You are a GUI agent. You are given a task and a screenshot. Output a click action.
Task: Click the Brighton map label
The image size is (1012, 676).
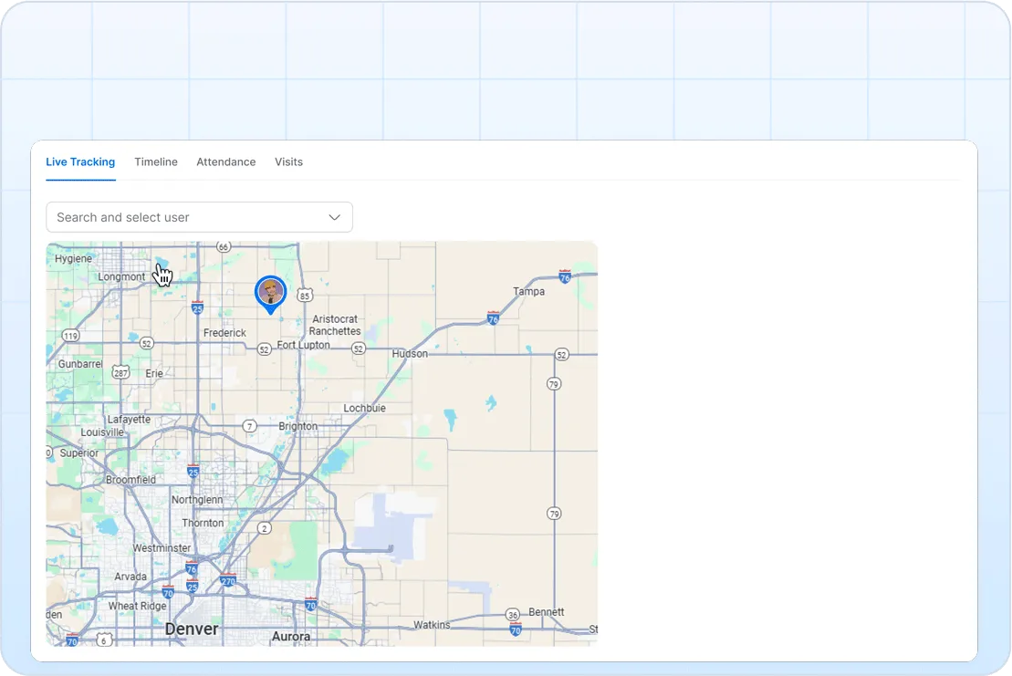(298, 426)
